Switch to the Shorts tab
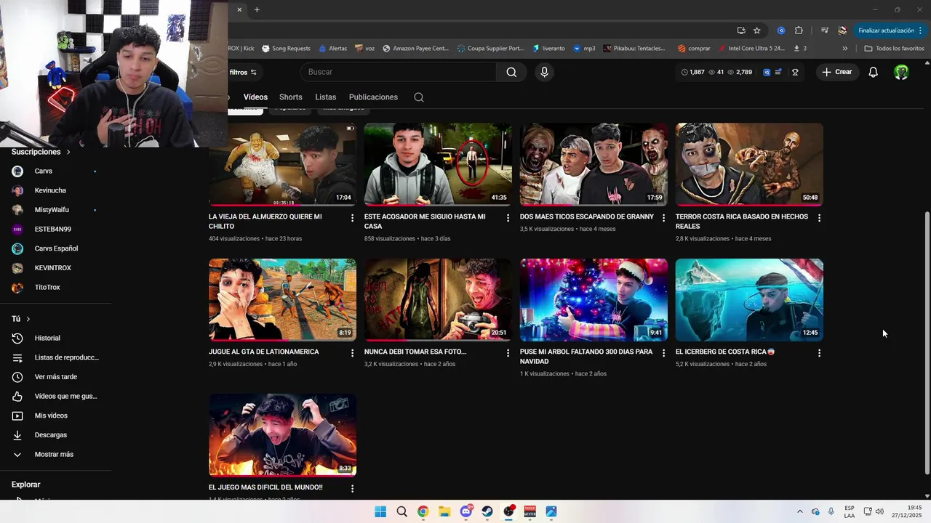This screenshot has width=931, height=523. (291, 97)
